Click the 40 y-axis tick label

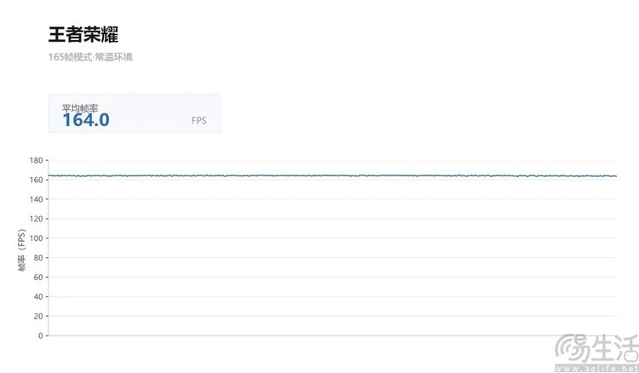(37, 297)
